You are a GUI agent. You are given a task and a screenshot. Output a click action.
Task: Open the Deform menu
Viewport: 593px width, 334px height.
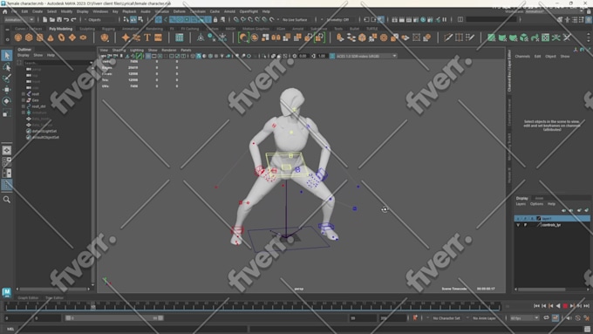tap(179, 11)
